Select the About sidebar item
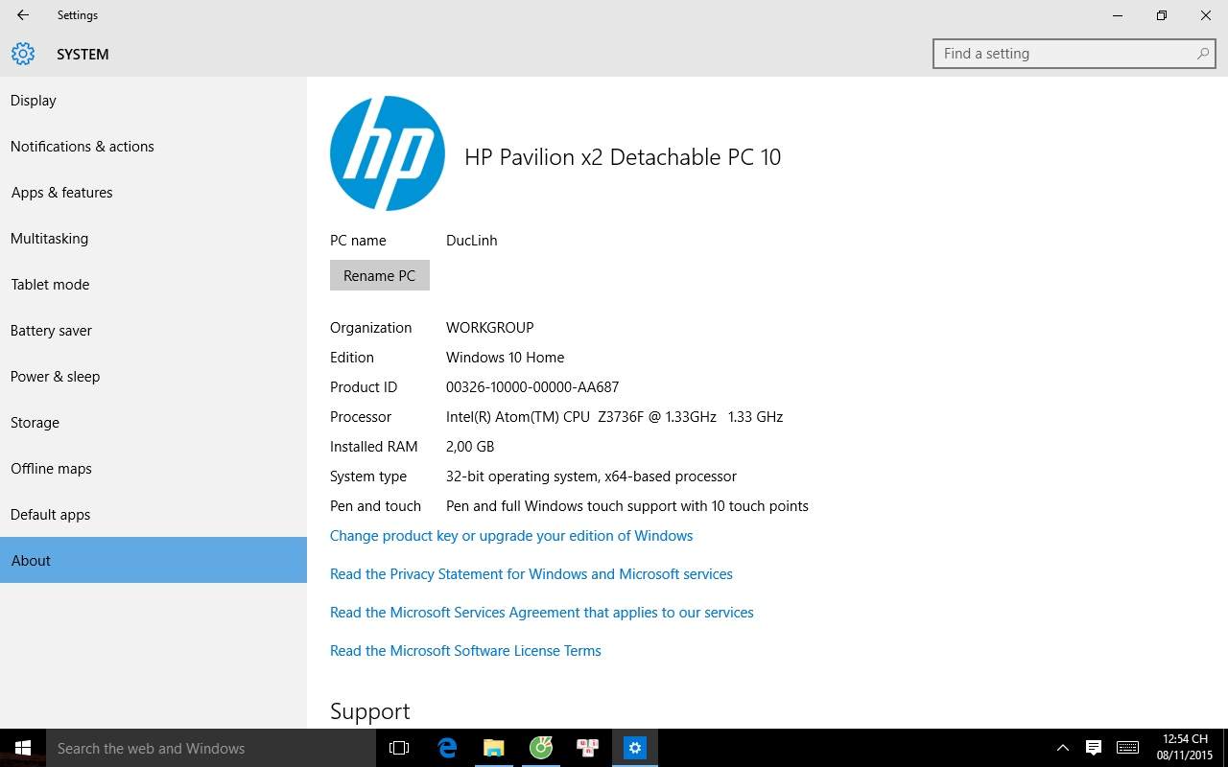Image resolution: width=1228 pixels, height=767 pixels. click(x=153, y=560)
